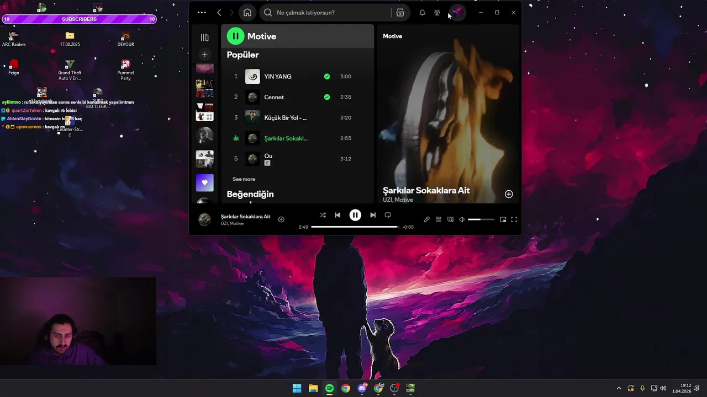Open Spotify's three-dot main menu
Viewport: 707px width, 397px height.
[202, 13]
